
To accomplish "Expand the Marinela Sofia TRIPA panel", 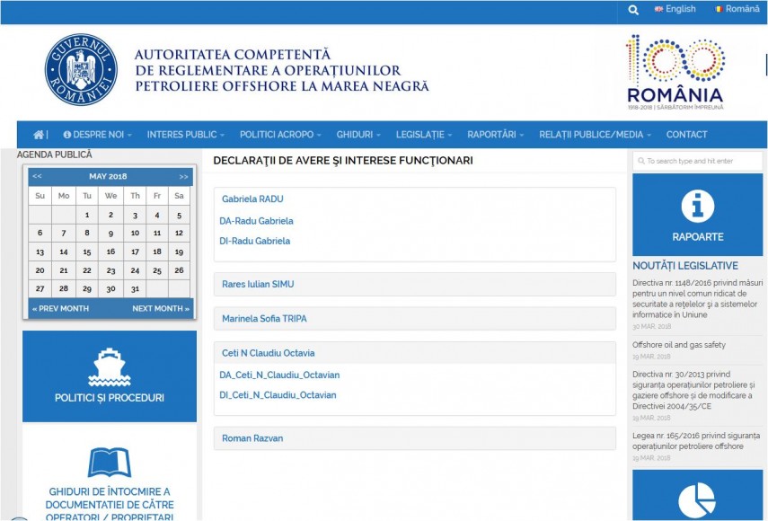I will click(x=264, y=319).
